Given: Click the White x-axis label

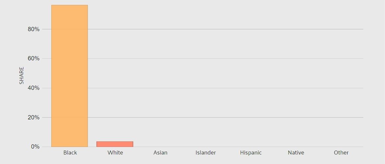Looking at the screenshot, I should (115, 153).
